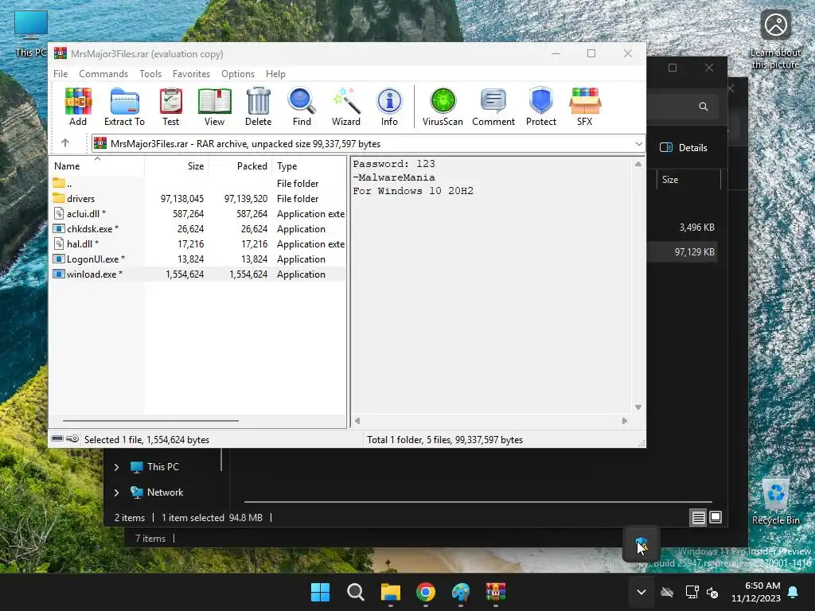Image resolution: width=815 pixels, height=611 pixels.
Task: Run VirusScan toolbar icon
Action: pos(443,107)
